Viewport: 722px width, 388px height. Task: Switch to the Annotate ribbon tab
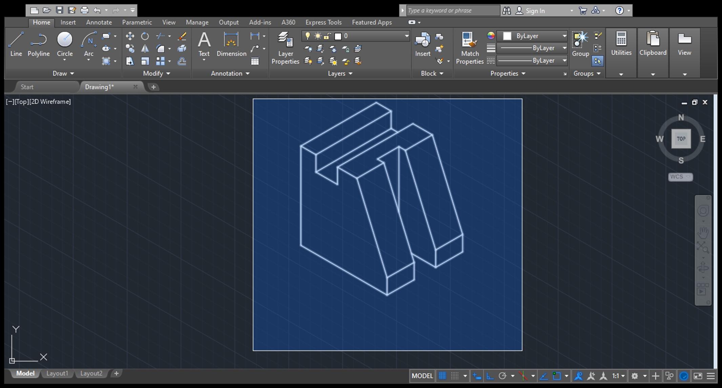point(99,22)
